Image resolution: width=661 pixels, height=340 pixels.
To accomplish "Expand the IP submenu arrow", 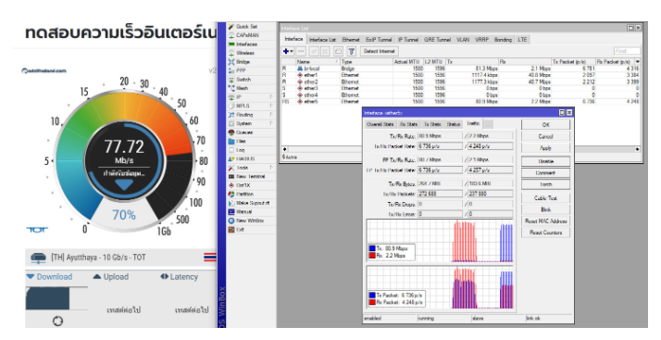I will pyautogui.click(x=271, y=97).
